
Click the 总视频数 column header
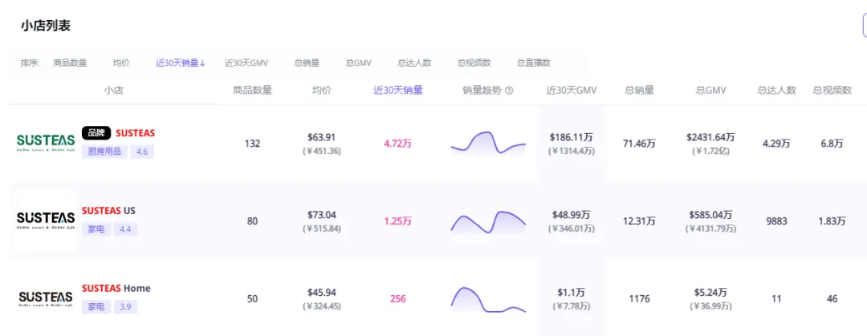click(832, 91)
